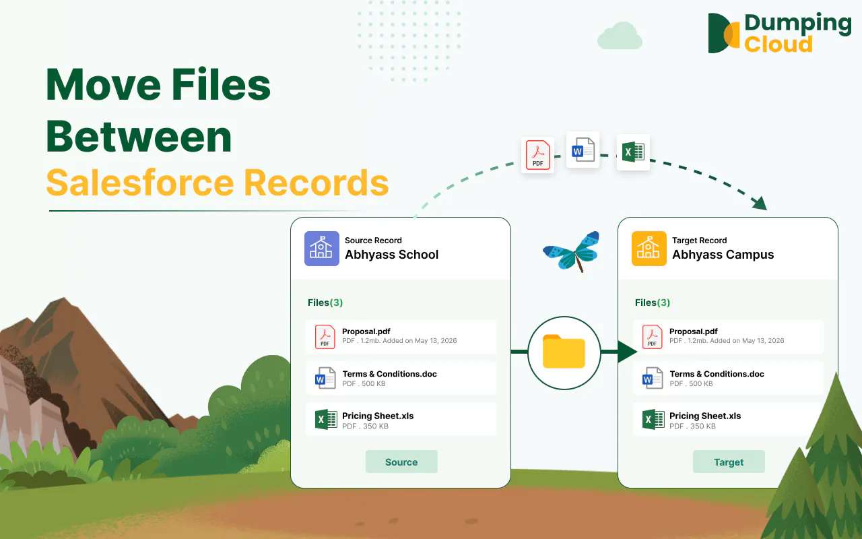
Task: Click the floating Excel file icon
Action: click(x=634, y=152)
